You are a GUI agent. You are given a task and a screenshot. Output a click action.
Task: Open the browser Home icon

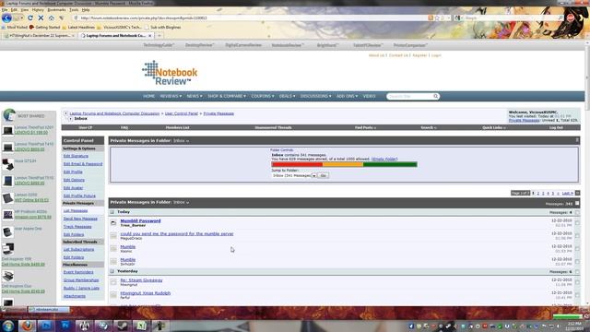[x=52, y=18]
